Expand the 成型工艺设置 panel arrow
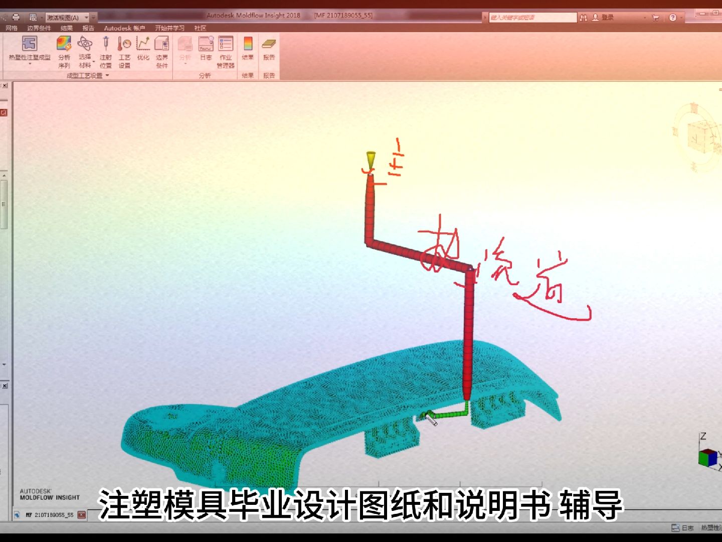The width and height of the screenshot is (722, 542). point(107,76)
